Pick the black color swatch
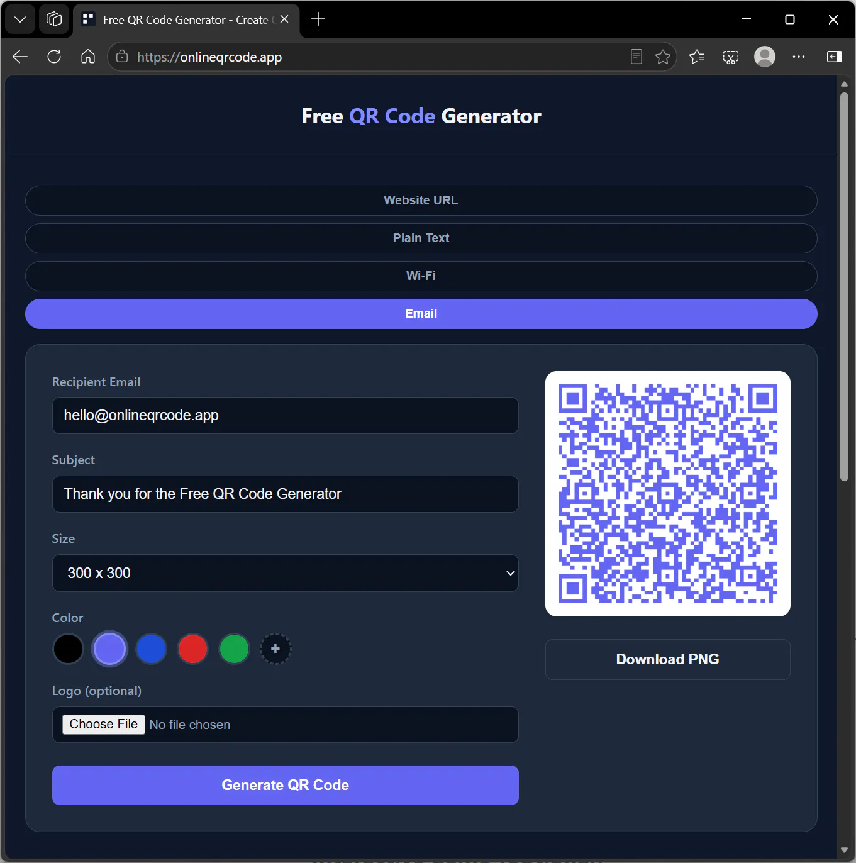 point(68,649)
